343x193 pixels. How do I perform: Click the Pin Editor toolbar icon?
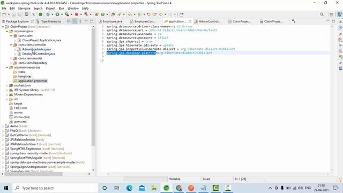(x=181, y=14)
